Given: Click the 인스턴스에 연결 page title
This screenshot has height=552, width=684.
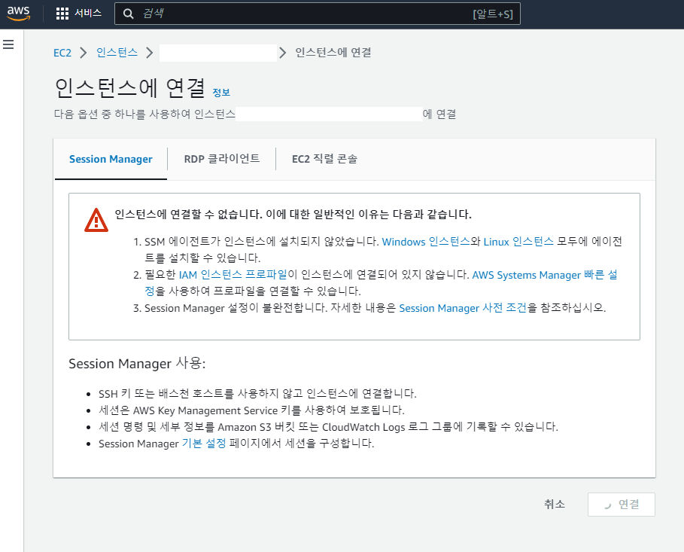Looking at the screenshot, I should (x=130, y=87).
